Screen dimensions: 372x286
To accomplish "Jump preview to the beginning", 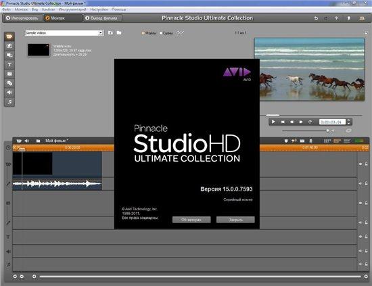I will point(283,122).
